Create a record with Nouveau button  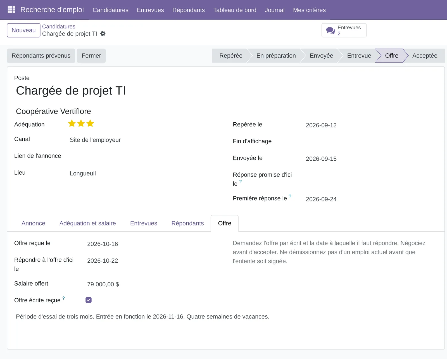pos(23,30)
